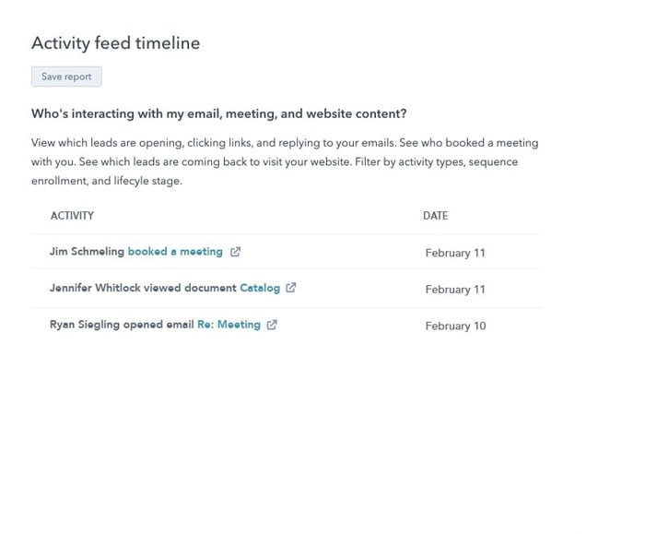
Task: Click "opened email" text in Ryan's row
Action: [x=158, y=325]
